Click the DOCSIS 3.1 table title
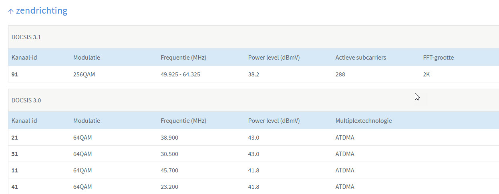Viewport: 499px width, 194px height. click(x=26, y=37)
